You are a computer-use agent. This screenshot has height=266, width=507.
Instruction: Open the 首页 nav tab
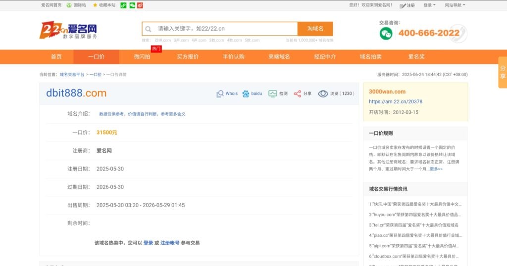click(56, 57)
